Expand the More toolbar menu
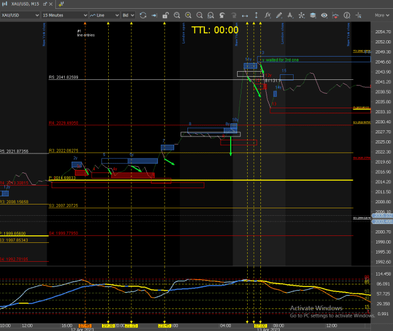 pos(382,15)
